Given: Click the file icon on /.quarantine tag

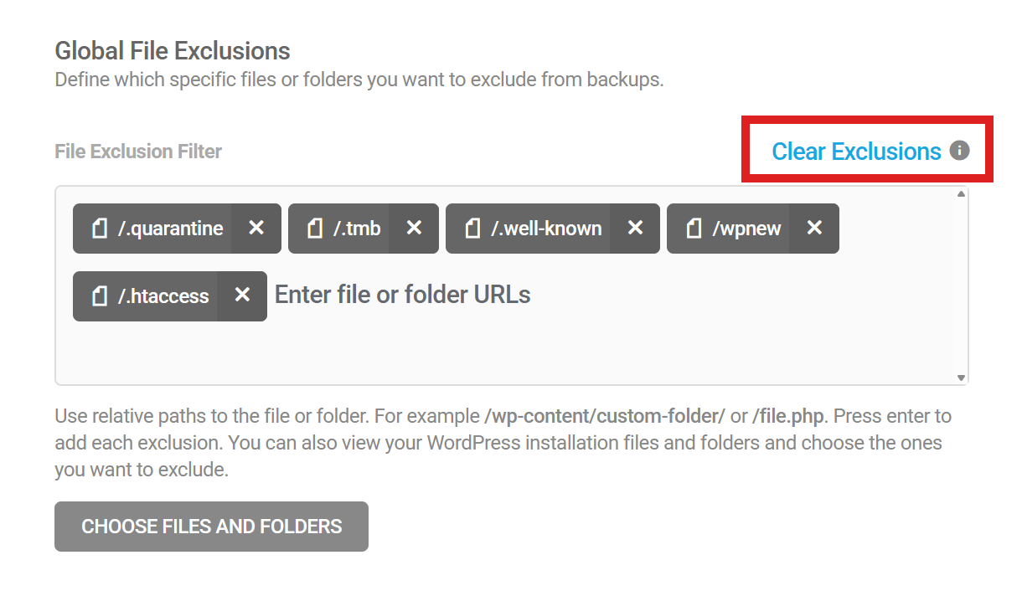Looking at the screenshot, I should (101, 228).
